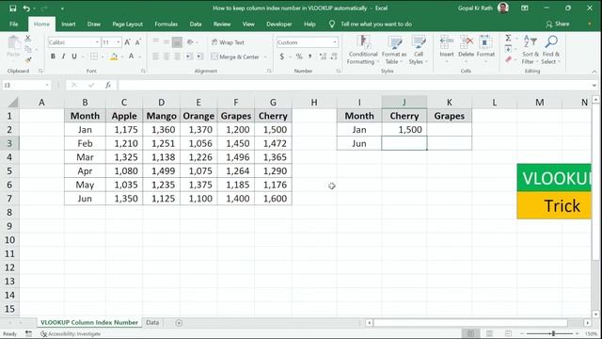
Task: Open Font settings dialog launcher
Action: (143, 72)
